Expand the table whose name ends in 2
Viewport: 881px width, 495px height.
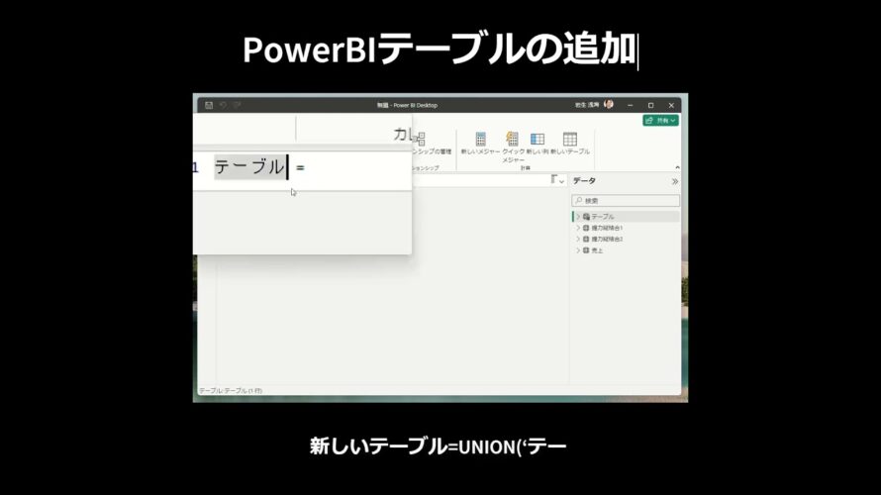[x=577, y=239]
